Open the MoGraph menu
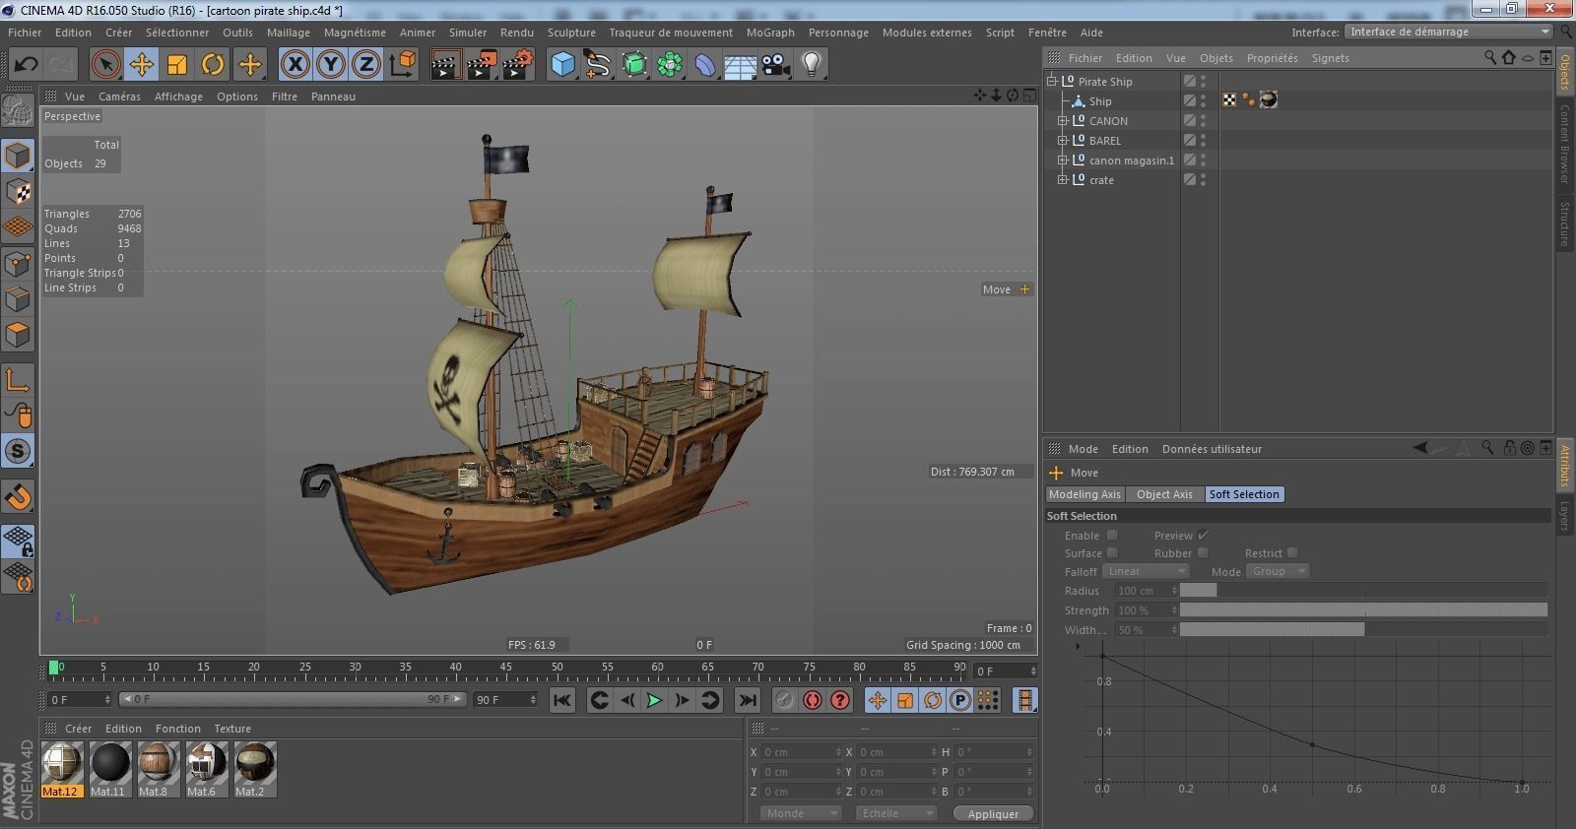The height and width of the screenshot is (829, 1576). pos(769,32)
